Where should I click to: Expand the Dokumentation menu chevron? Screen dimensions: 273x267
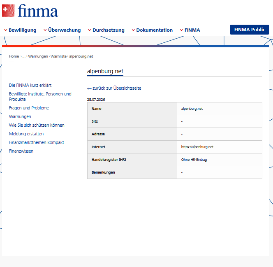click(x=133, y=30)
